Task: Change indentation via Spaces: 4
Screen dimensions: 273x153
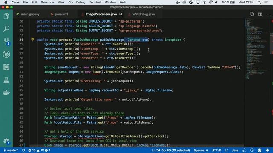Action: pyautogui.click(x=200, y=150)
